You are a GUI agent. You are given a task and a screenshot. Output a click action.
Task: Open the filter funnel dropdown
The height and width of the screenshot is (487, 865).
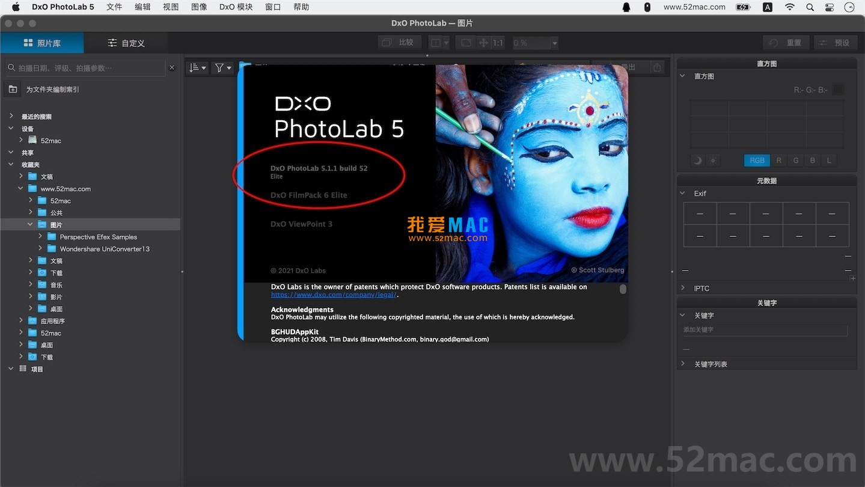(x=222, y=68)
